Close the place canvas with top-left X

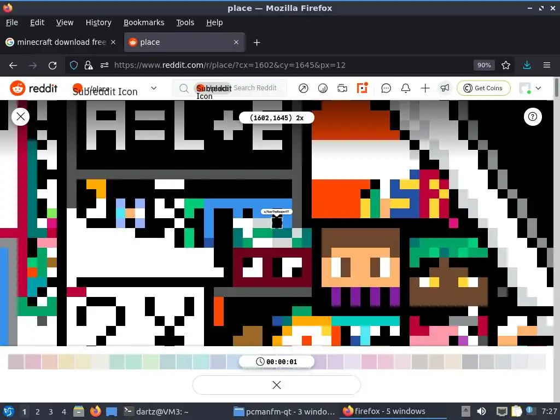21,116
